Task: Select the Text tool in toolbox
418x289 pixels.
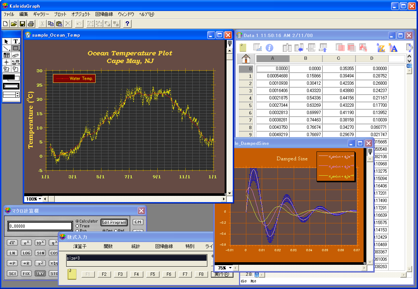Action: pos(16,41)
